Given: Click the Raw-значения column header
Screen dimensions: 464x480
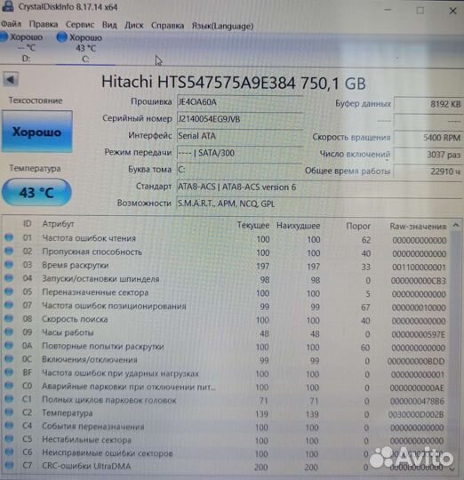Looking at the screenshot, I should click(418, 227).
